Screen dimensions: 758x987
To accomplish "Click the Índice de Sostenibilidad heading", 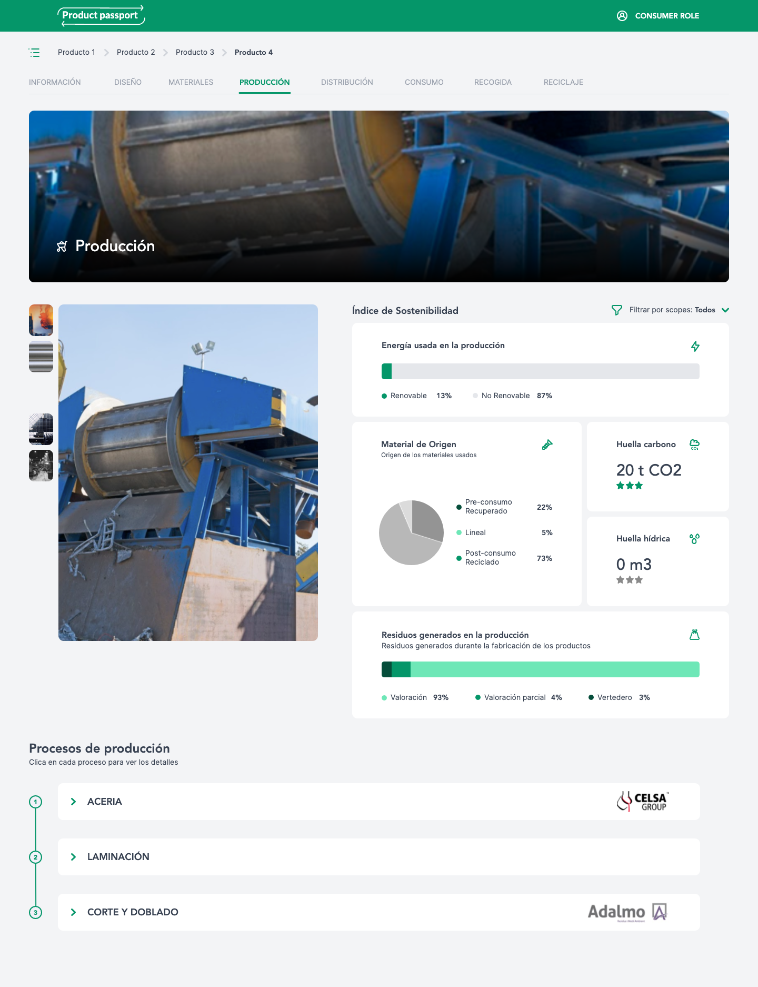I will (x=405, y=311).
